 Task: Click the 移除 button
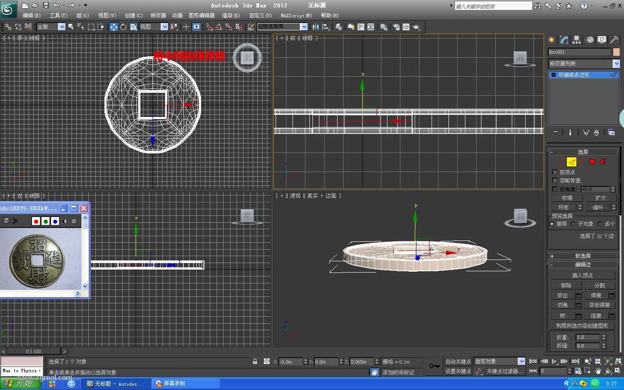pyautogui.click(x=566, y=286)
